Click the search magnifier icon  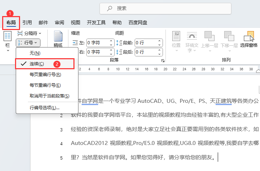click(110, 8)
